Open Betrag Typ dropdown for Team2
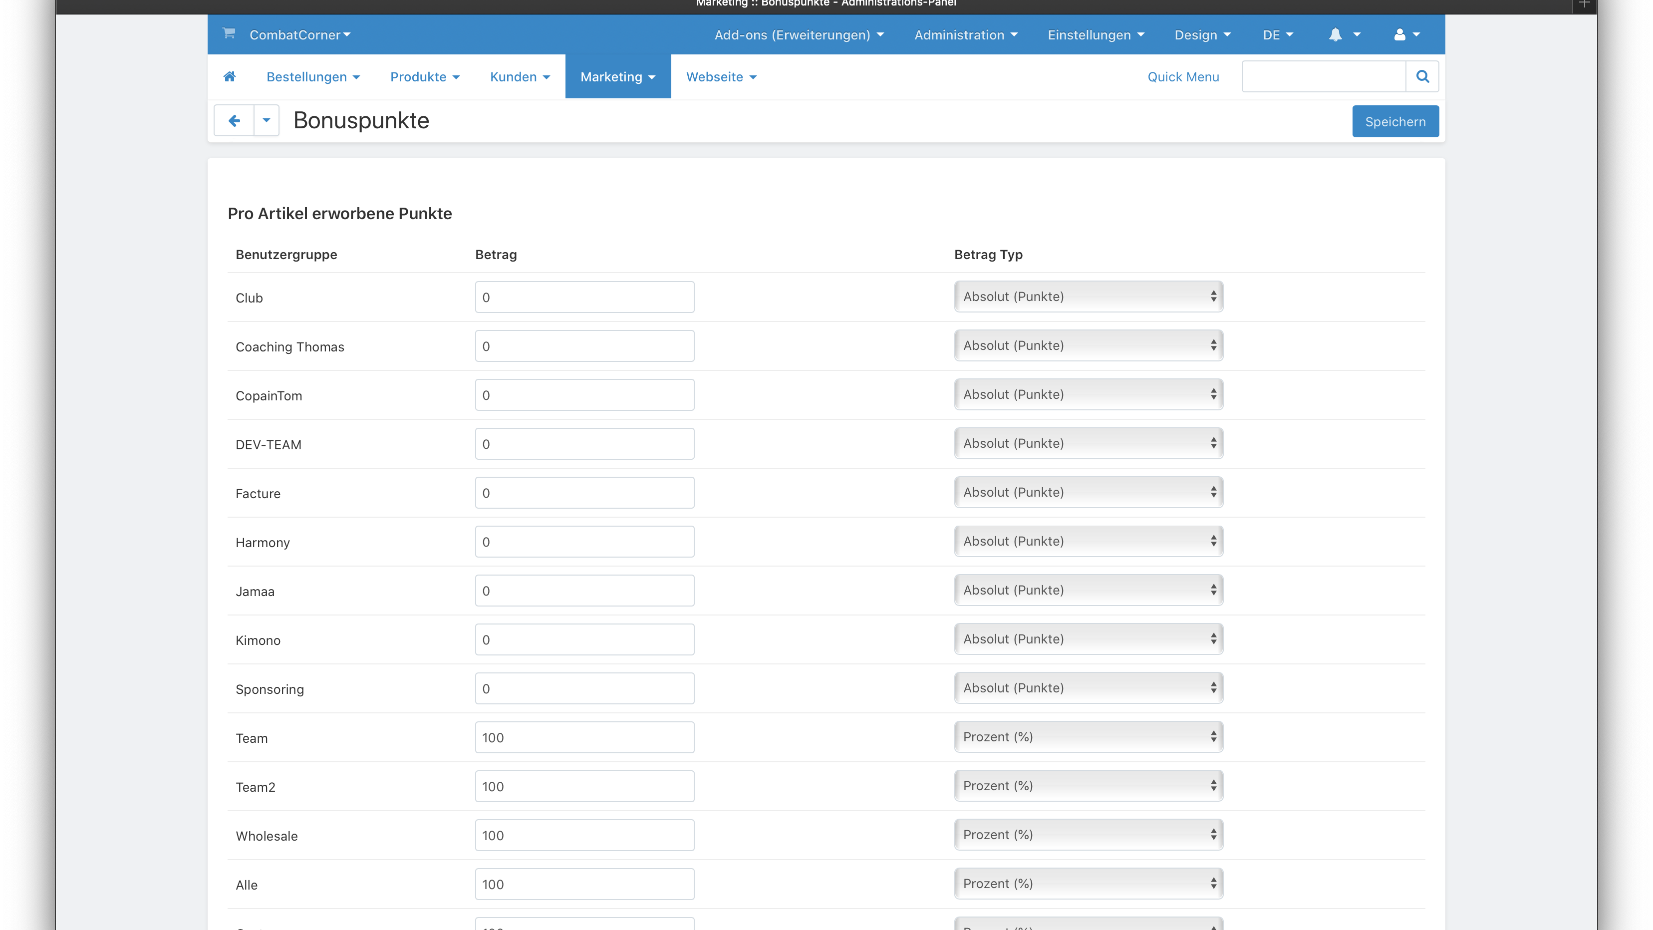 pos(1089,786)
